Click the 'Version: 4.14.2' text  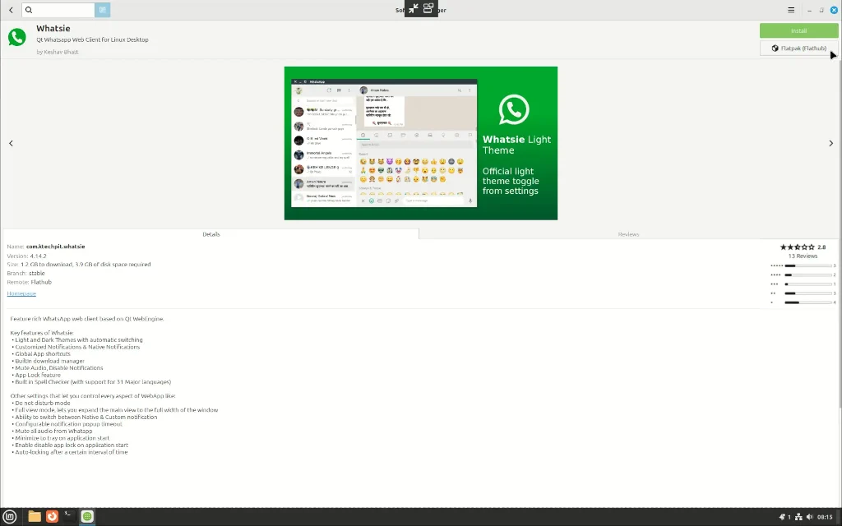[27, 256]
